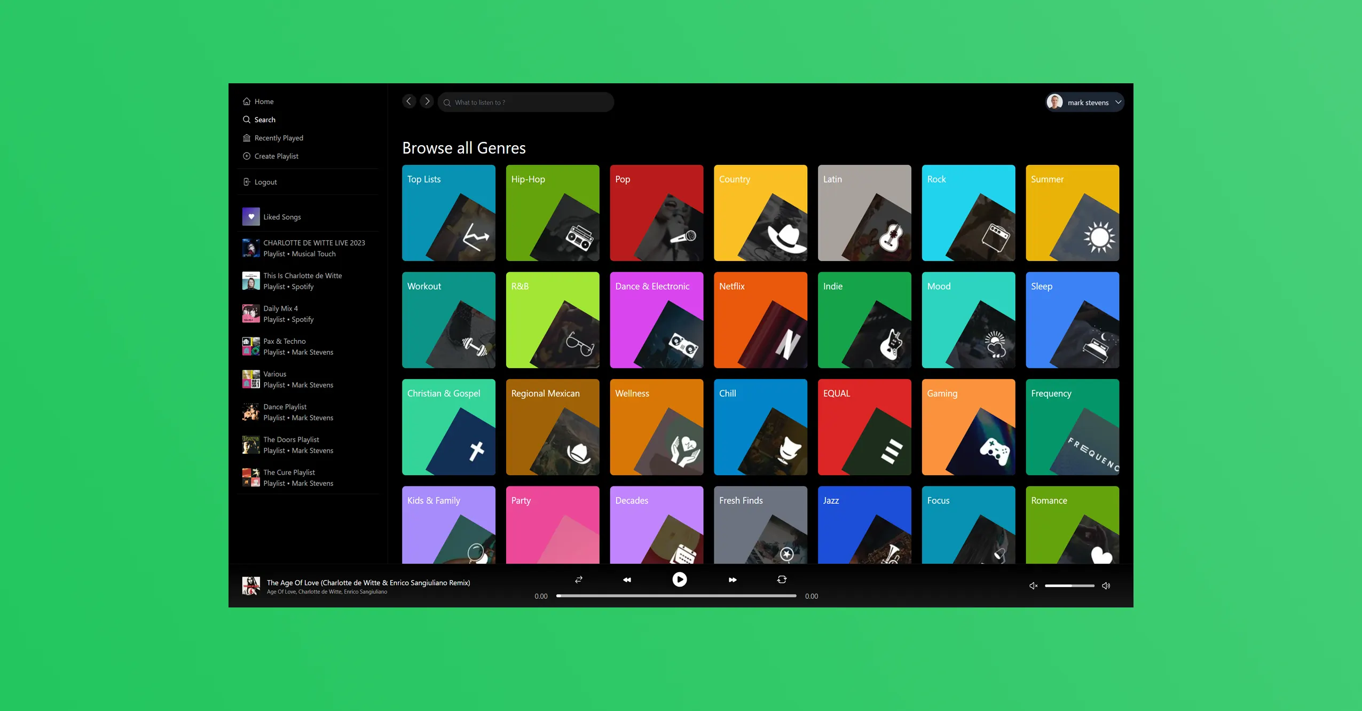
Task: Open Pop genre microphone tile
Action: pos(657,213)
